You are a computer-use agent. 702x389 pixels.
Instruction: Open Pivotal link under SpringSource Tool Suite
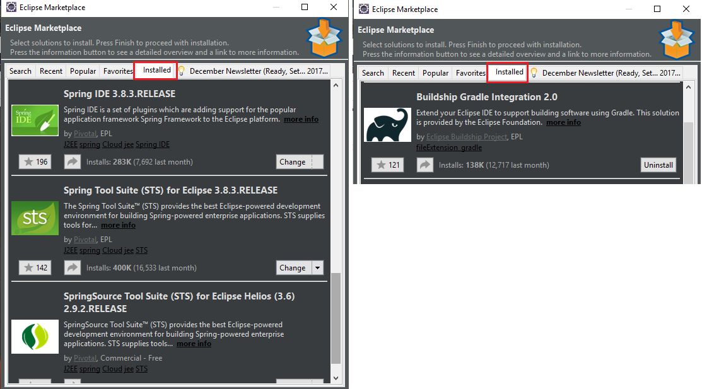tap(85, 358)
